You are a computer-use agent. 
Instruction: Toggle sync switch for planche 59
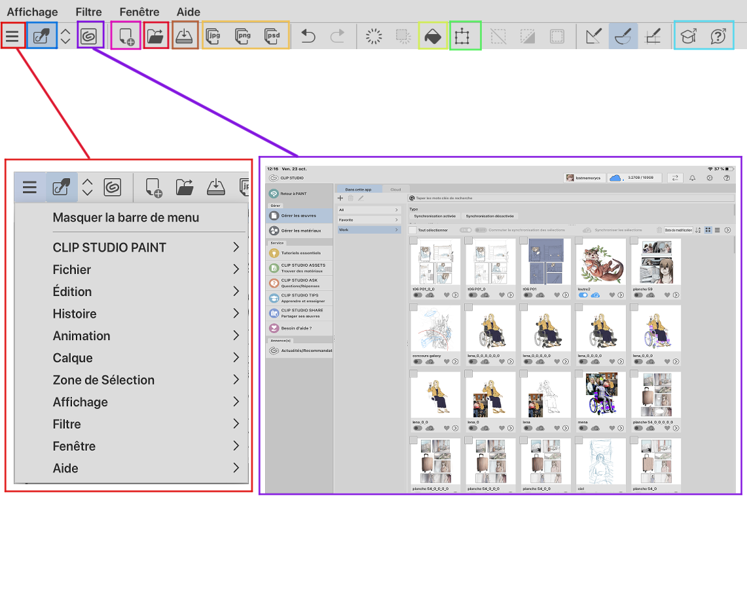[x=638, y=295]
